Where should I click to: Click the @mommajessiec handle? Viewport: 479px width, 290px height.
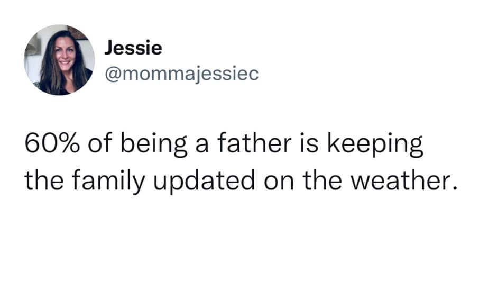tap(181, 74)
